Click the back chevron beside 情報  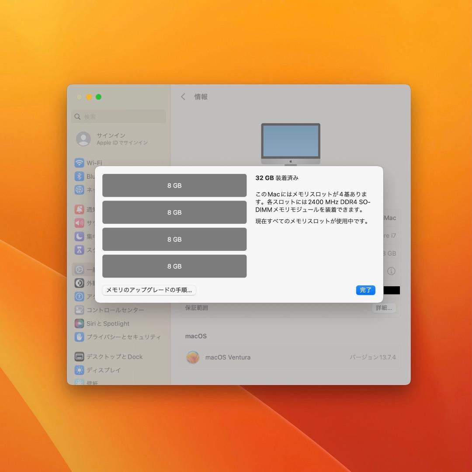click(183, 97)
